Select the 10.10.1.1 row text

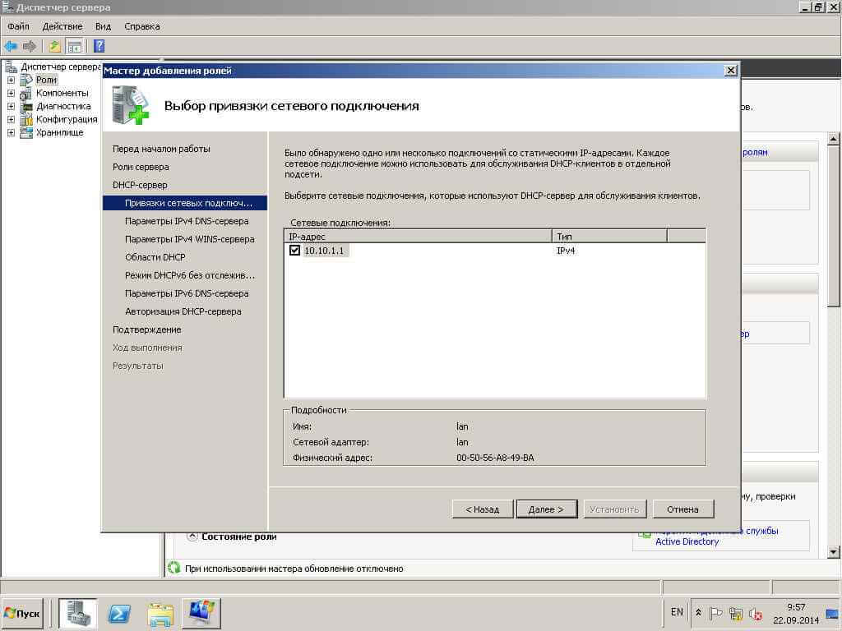[324, 251]
